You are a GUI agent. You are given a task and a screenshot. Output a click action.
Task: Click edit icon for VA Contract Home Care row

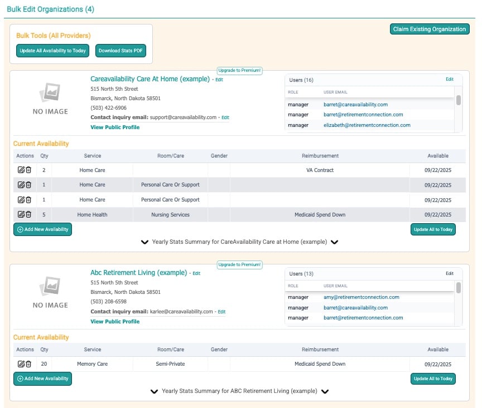(21, 170)
